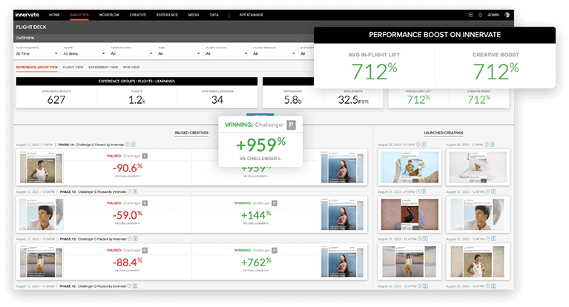The width and height of the screenshot is (569, 307).
Task: Expand the Flight Status dropdown
Action: click(x=226, y=53)
